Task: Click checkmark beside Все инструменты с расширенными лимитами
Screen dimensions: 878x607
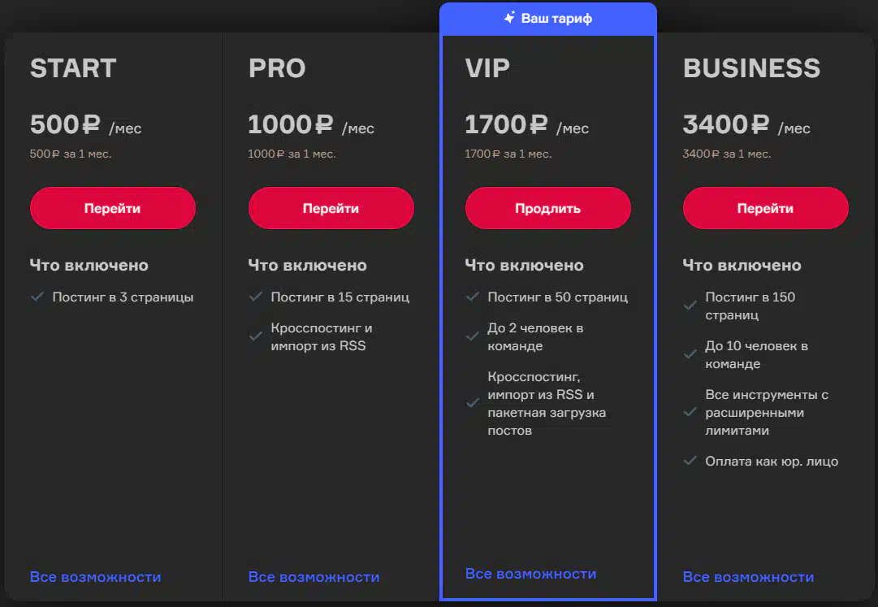Action: [x=690, y=412]
